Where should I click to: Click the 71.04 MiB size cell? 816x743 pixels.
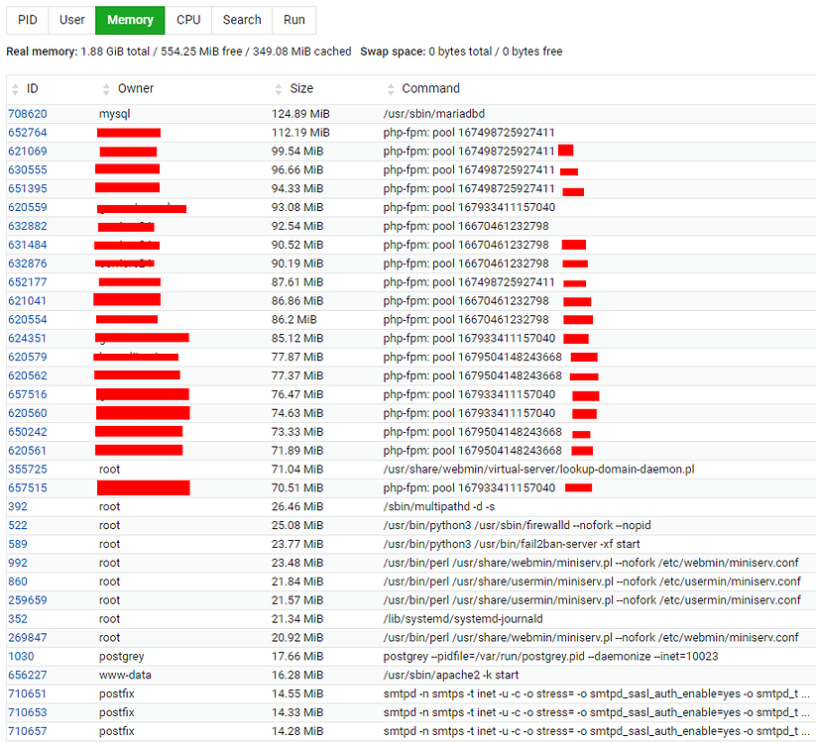coord(297,470)
